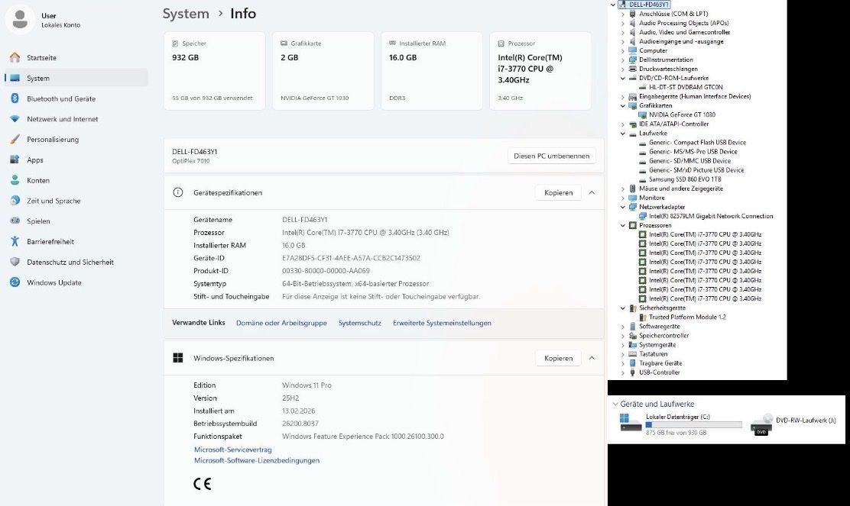Viewport: 850px width, 506px height.
Task: Click the User account avatar
Action: (20, 20)
